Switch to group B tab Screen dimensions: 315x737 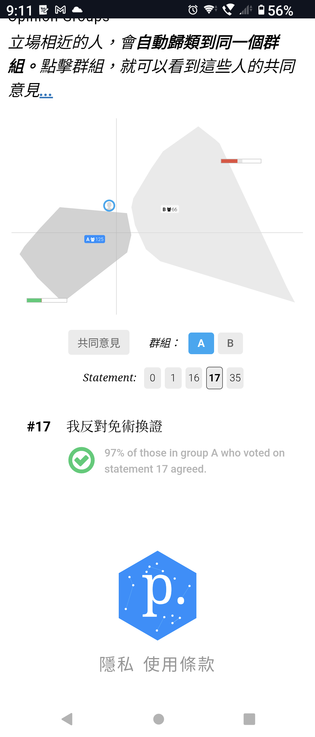coord(230,343)
